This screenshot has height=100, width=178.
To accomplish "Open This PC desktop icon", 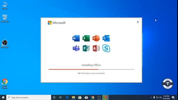I will click(5, 6).
